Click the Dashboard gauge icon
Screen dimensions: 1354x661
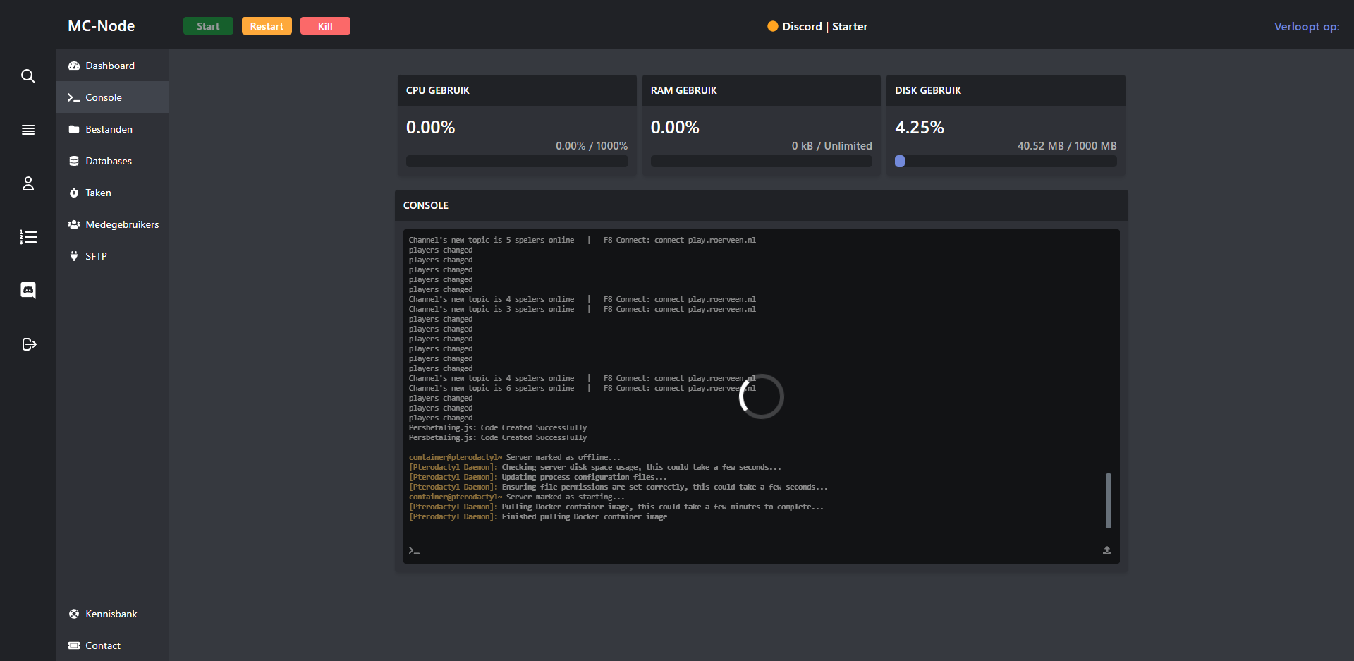(x=74, y=66)
